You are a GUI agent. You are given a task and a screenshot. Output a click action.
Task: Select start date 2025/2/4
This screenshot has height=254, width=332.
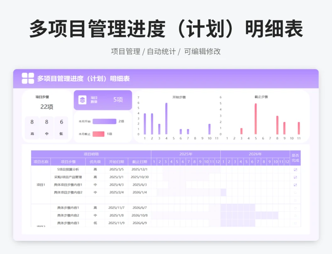point(117,192)
